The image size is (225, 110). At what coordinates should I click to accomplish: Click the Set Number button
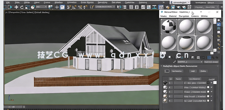pos(177,71)
